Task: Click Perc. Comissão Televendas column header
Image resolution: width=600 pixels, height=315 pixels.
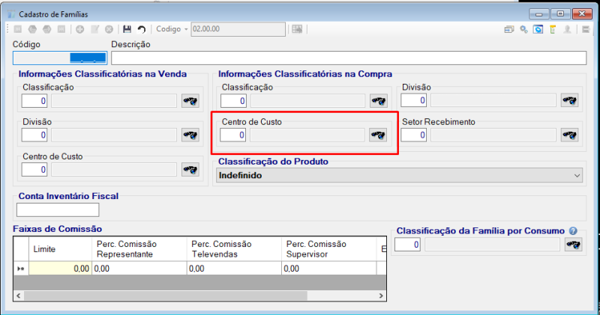Action: point(234,249)
